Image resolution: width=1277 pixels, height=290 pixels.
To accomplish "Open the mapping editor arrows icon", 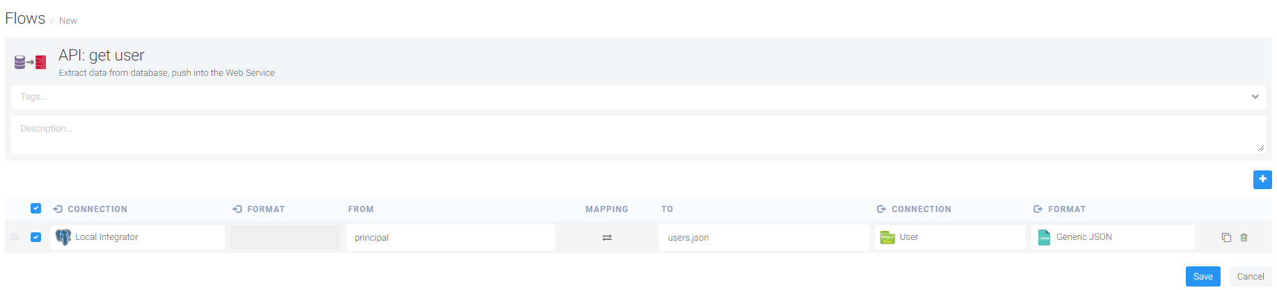I will click(x=607, y=238).
